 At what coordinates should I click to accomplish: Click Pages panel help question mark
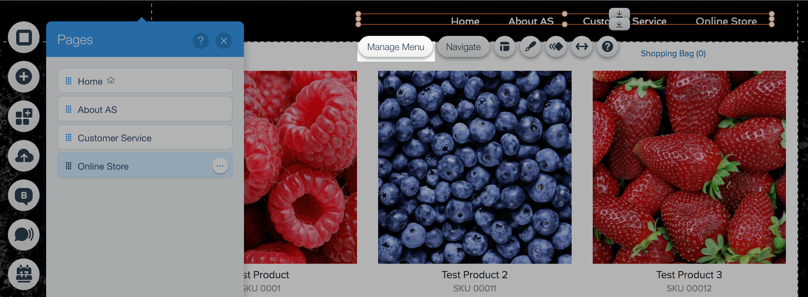pos(200,41)
